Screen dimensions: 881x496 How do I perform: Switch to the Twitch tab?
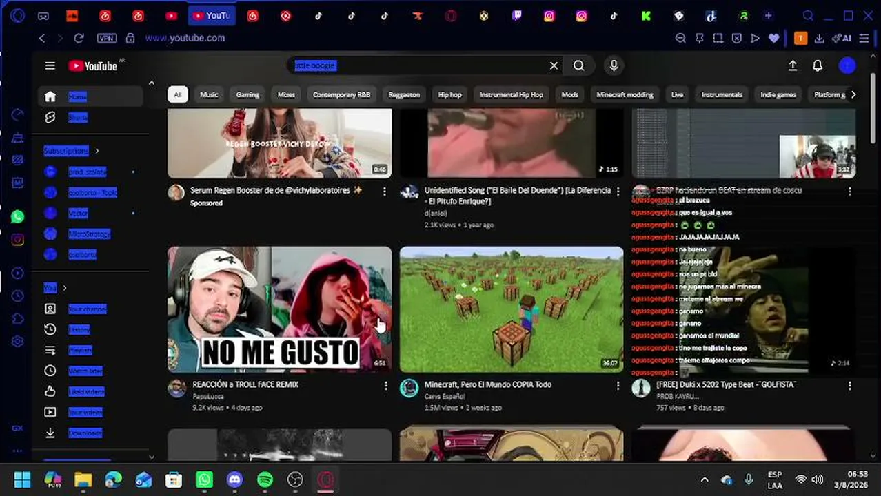516,15
